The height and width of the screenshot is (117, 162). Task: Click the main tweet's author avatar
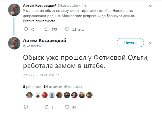[14, 43]
